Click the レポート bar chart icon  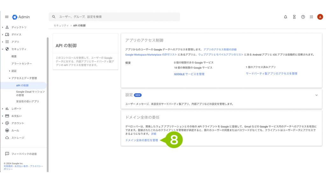[x=7, y=109]
